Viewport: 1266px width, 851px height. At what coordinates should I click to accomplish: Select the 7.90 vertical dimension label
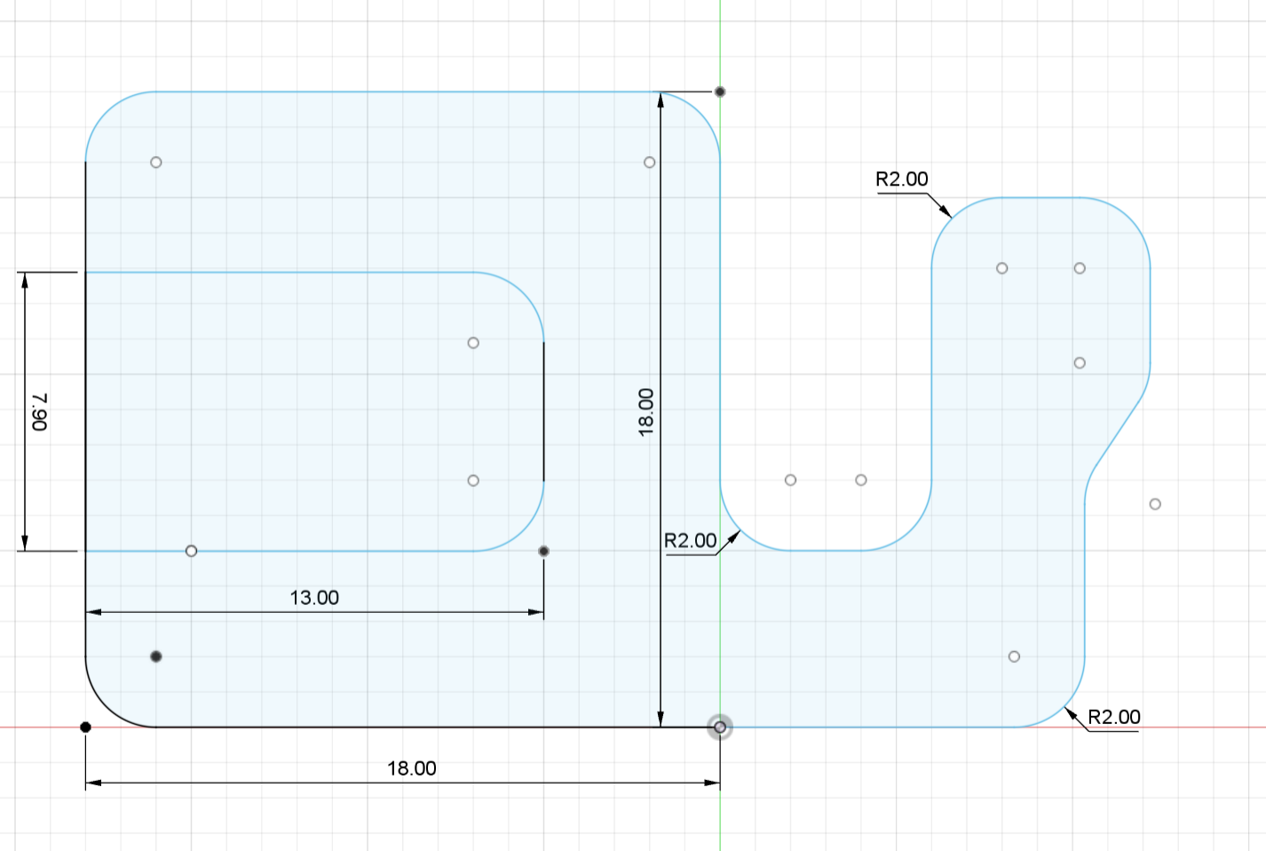[40, 412]
